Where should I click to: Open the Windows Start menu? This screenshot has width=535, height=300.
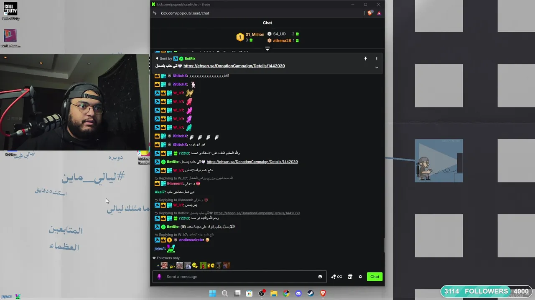click(212, 293)
